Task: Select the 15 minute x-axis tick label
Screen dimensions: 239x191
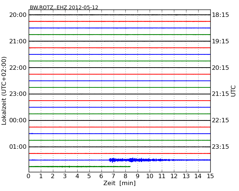Action: click(210, 176)
